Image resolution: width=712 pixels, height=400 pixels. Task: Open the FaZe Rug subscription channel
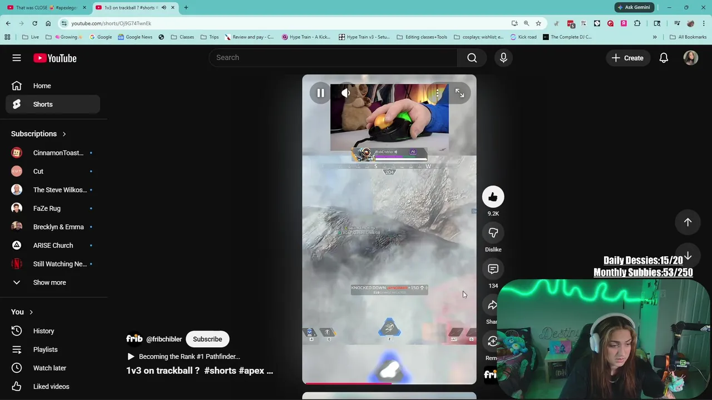[53, 208]
